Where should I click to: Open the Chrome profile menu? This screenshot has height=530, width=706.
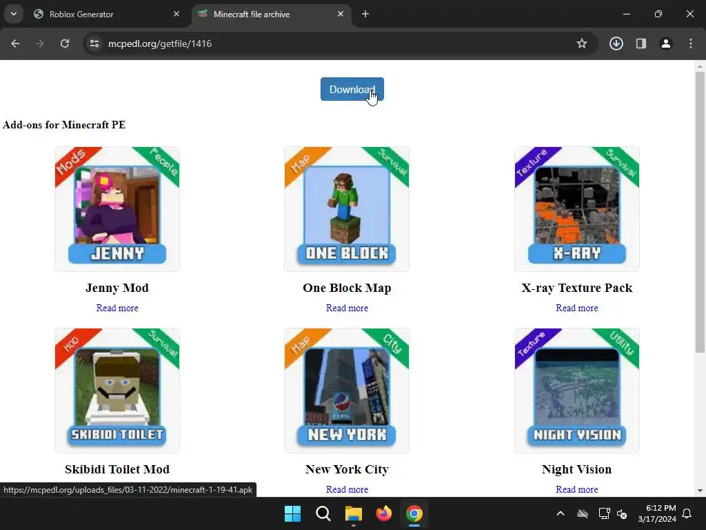coord(666,43)
